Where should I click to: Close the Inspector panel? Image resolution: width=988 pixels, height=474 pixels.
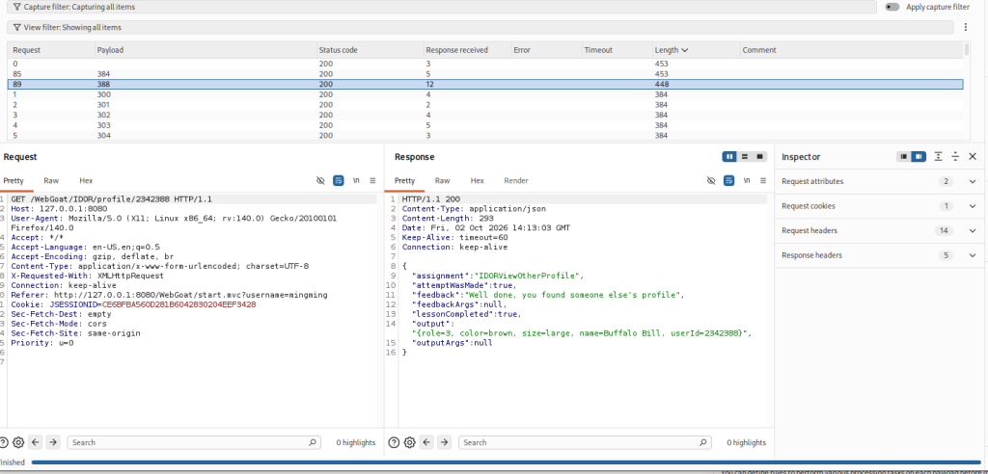(973, 157)
